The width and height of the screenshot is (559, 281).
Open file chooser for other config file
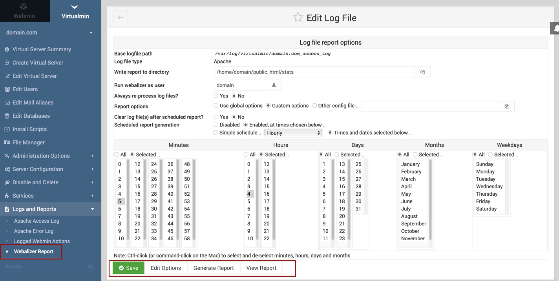click(506, 106)
